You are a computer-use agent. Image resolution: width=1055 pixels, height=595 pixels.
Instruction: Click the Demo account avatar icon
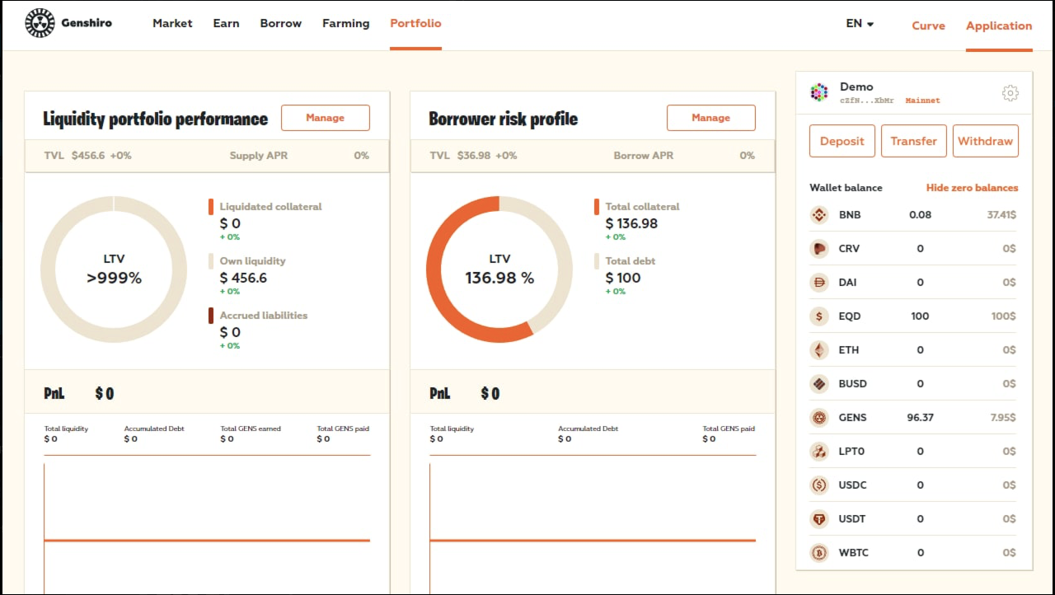pos(818,92)
